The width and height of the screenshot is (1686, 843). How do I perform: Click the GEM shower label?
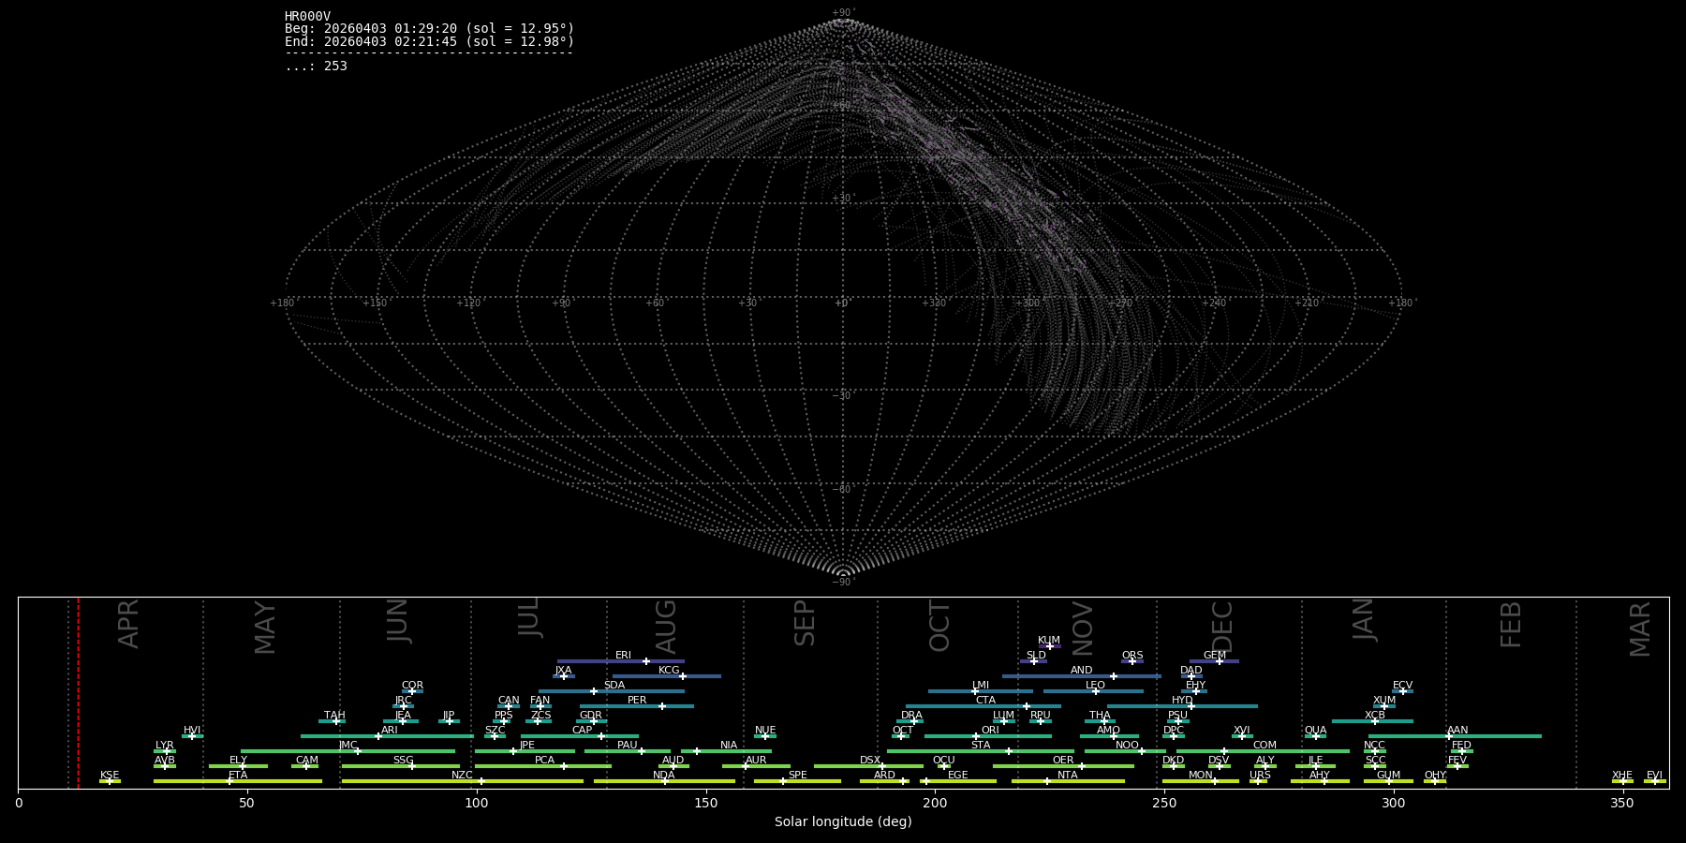[x=1214, y=655]
